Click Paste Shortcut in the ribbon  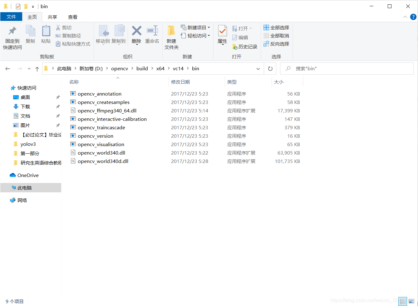point(73,44)
